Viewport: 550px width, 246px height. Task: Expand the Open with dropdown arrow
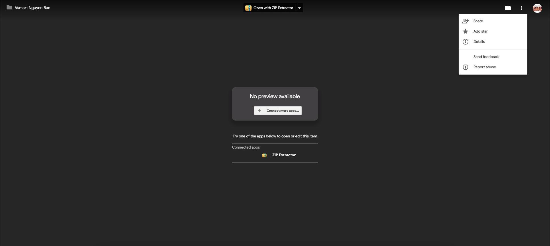click(x=299, y=8)
